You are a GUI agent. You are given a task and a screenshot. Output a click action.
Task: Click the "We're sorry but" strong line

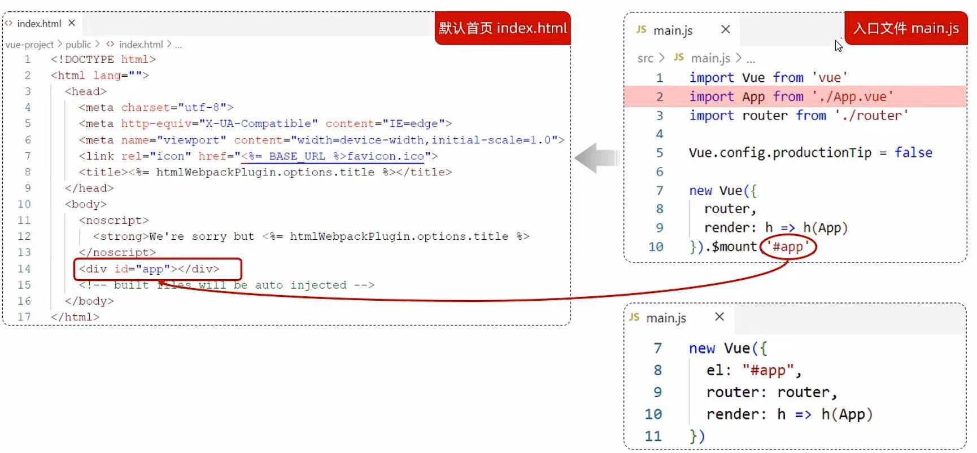click(x=311, y=236)
